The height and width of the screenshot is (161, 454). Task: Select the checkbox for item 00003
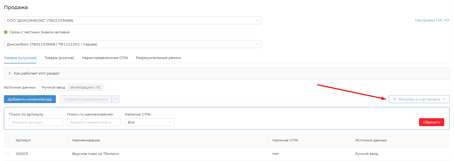(8, 154)
